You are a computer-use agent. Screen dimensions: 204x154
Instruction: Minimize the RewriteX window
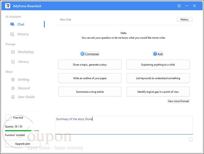click(187, 6)
